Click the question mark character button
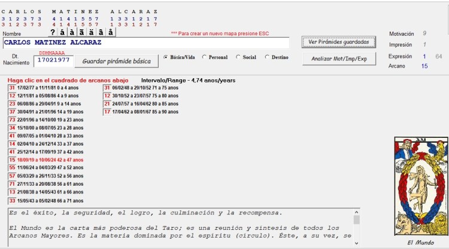Viewport: 449px width, 249px height. point(53,32)
